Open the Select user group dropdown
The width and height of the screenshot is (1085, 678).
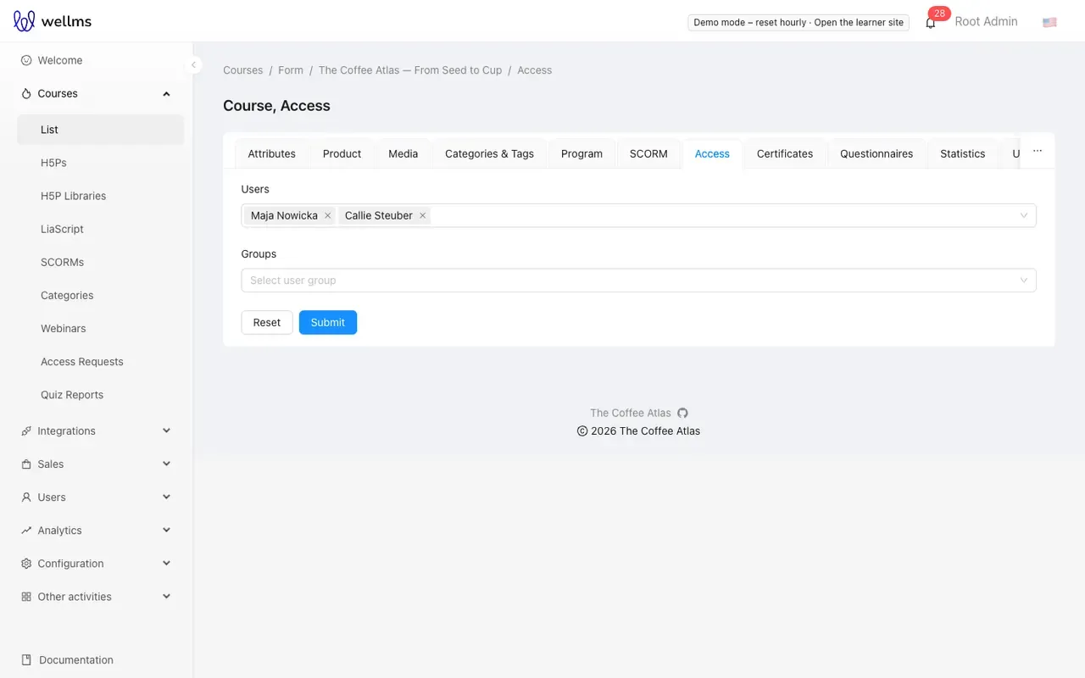[x=638, y=281]
